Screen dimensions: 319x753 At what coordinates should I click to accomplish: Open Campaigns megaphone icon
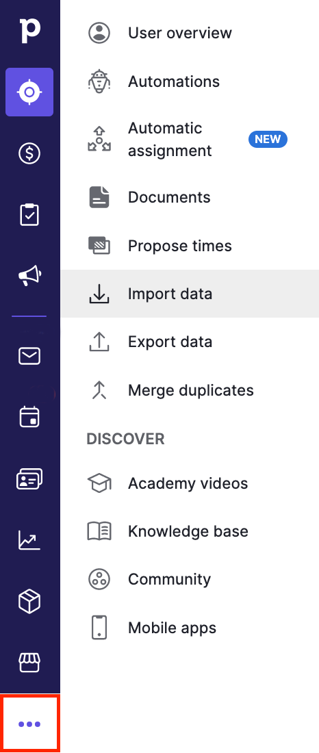[29, 276]
